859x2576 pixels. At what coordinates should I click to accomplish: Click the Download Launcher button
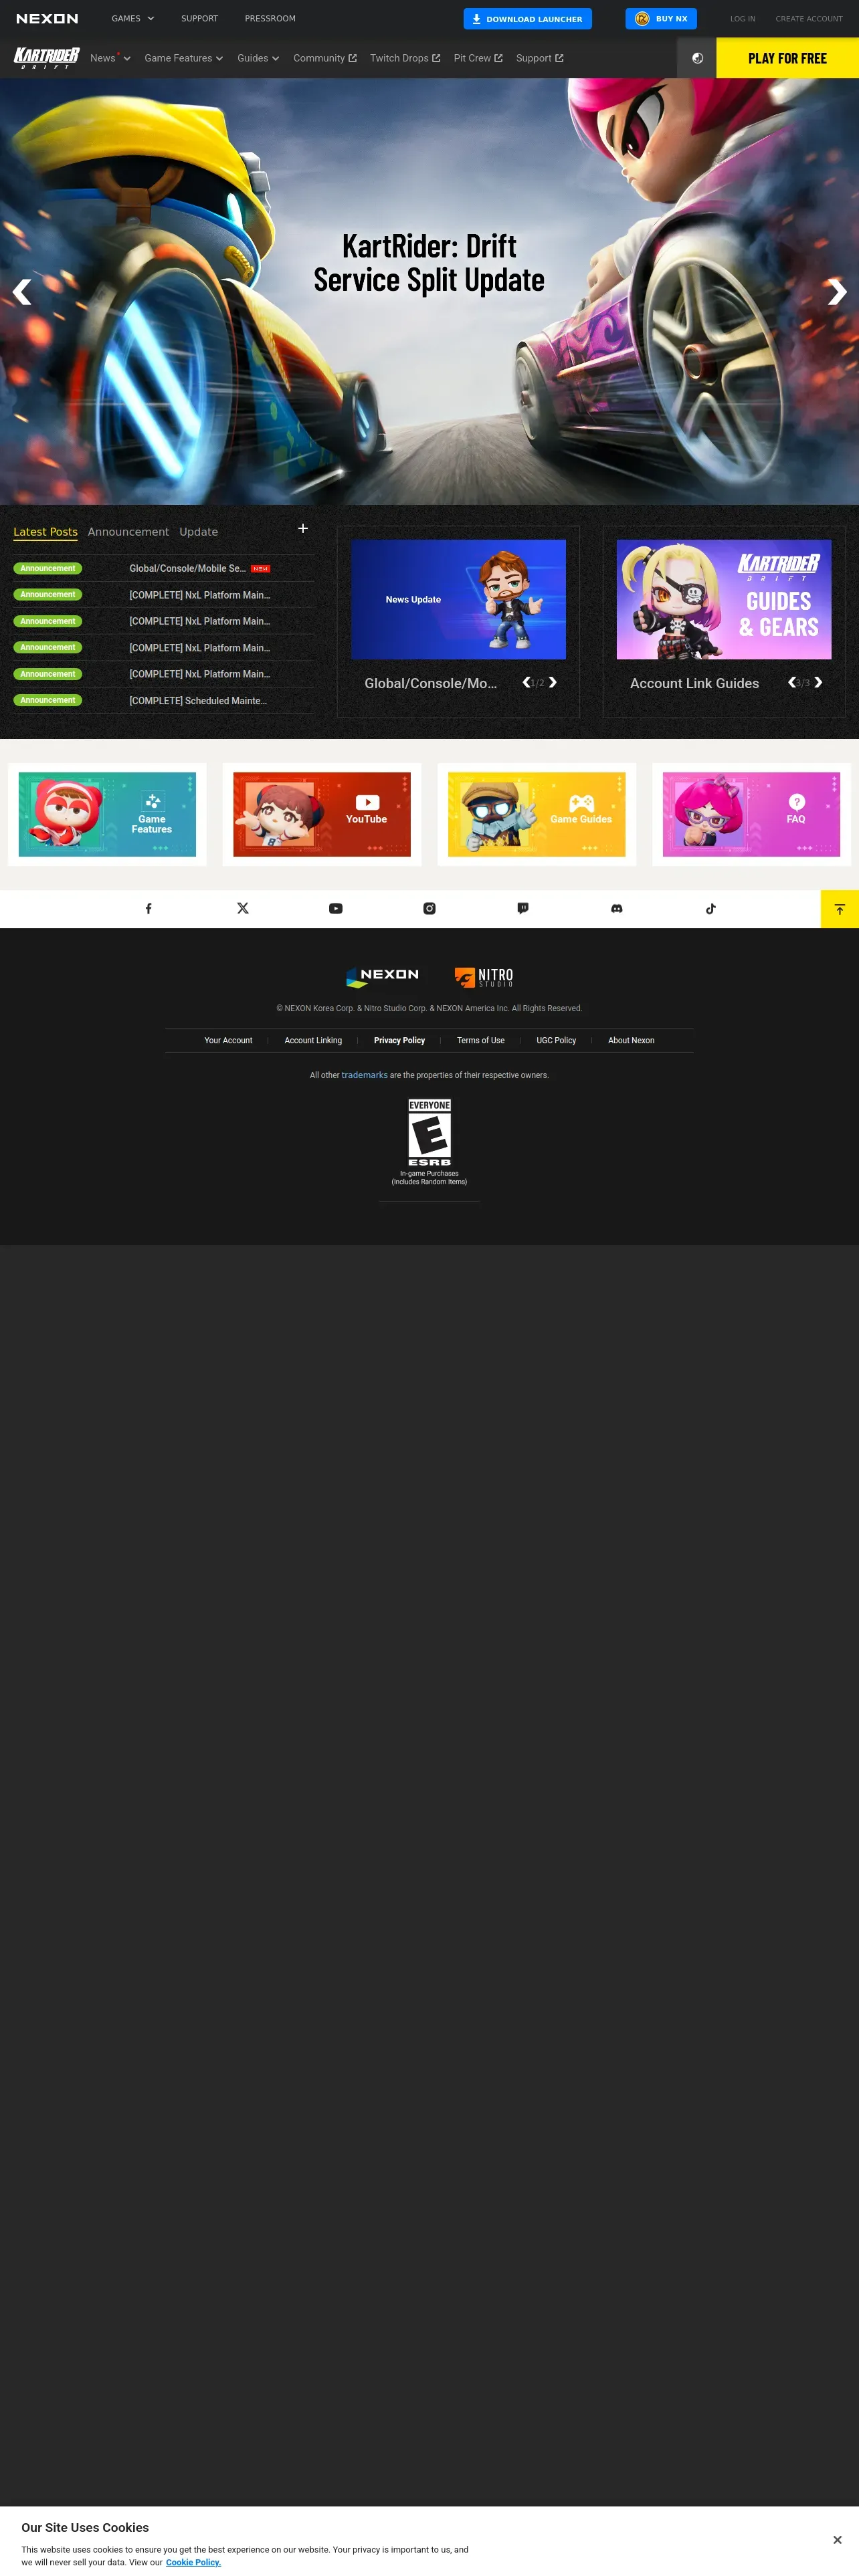point(527,19)
